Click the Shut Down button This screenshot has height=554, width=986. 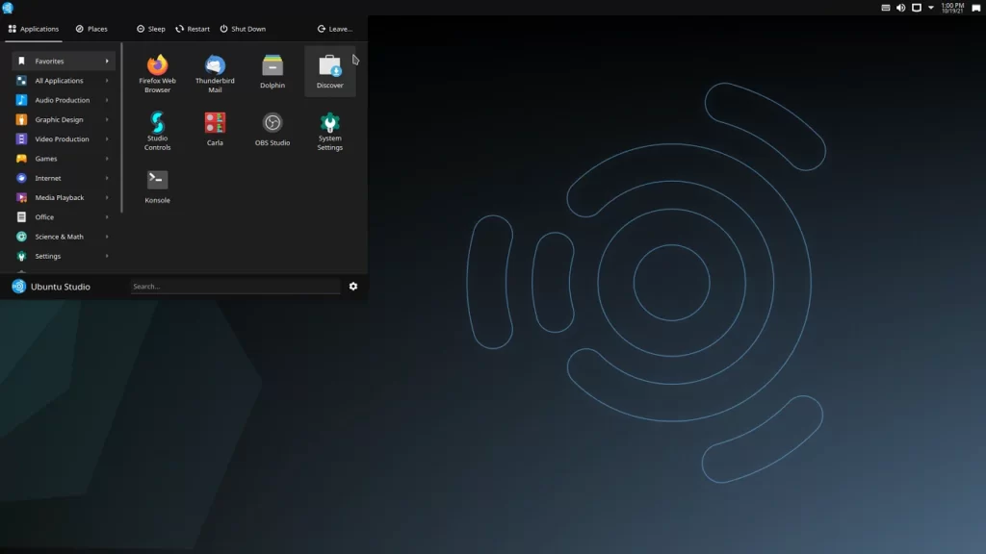[243, 29]
